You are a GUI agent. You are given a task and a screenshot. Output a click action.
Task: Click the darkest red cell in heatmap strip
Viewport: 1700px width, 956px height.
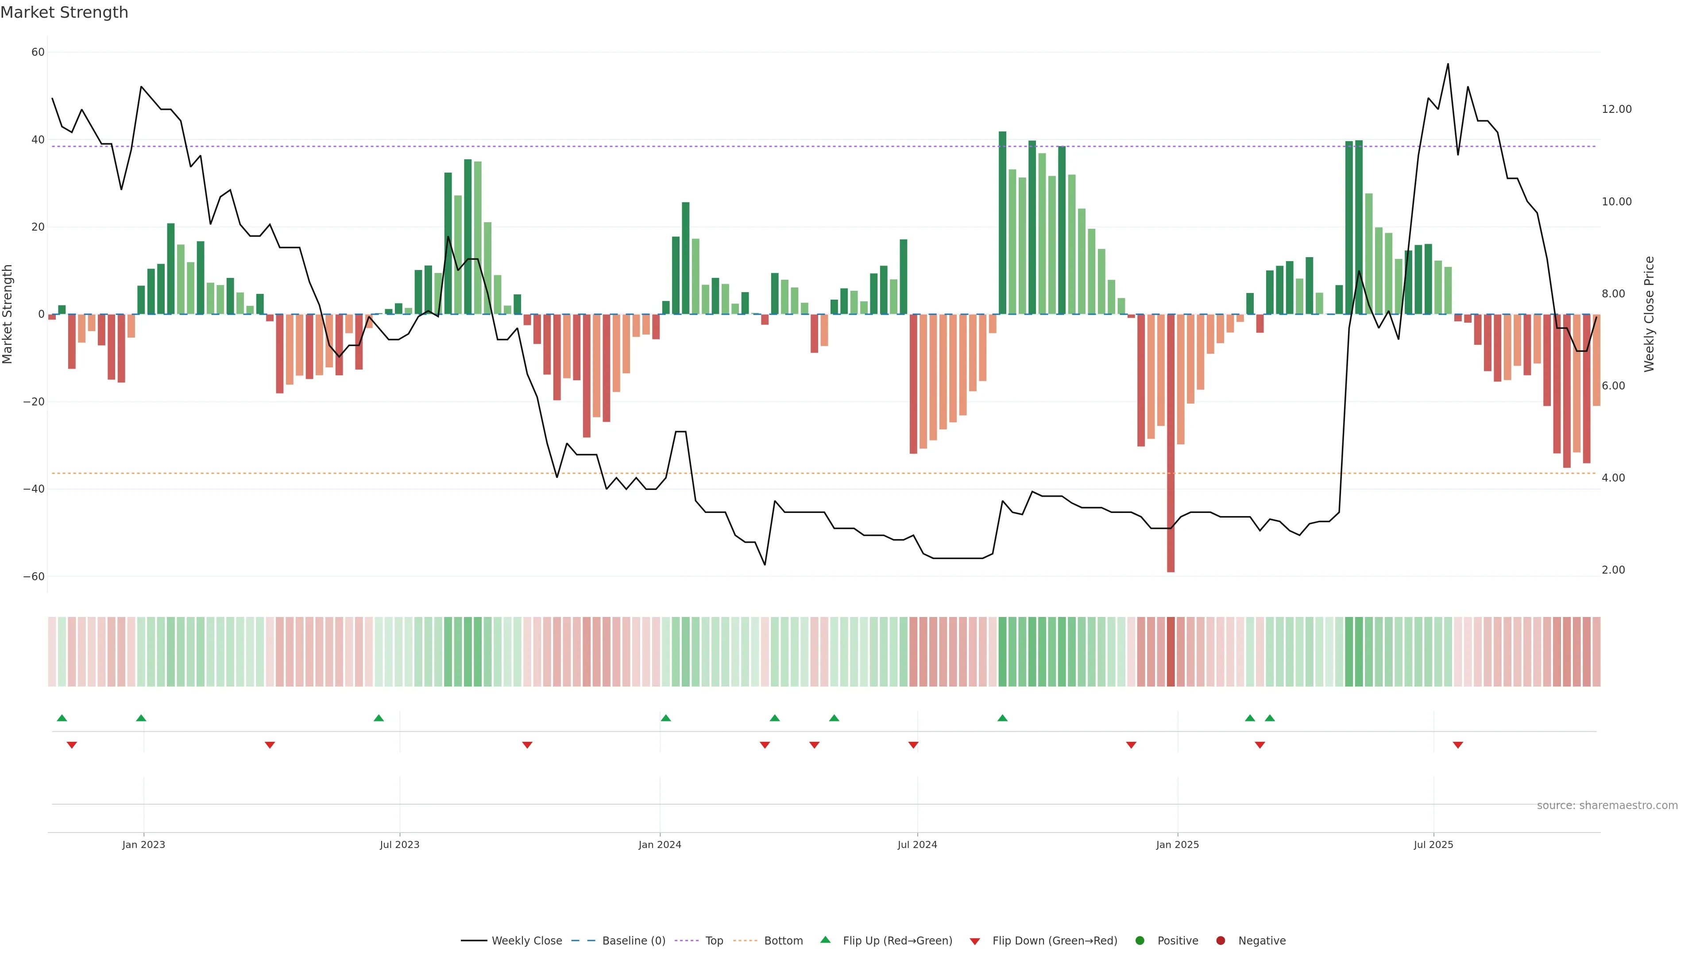[x=1171, y=652]
